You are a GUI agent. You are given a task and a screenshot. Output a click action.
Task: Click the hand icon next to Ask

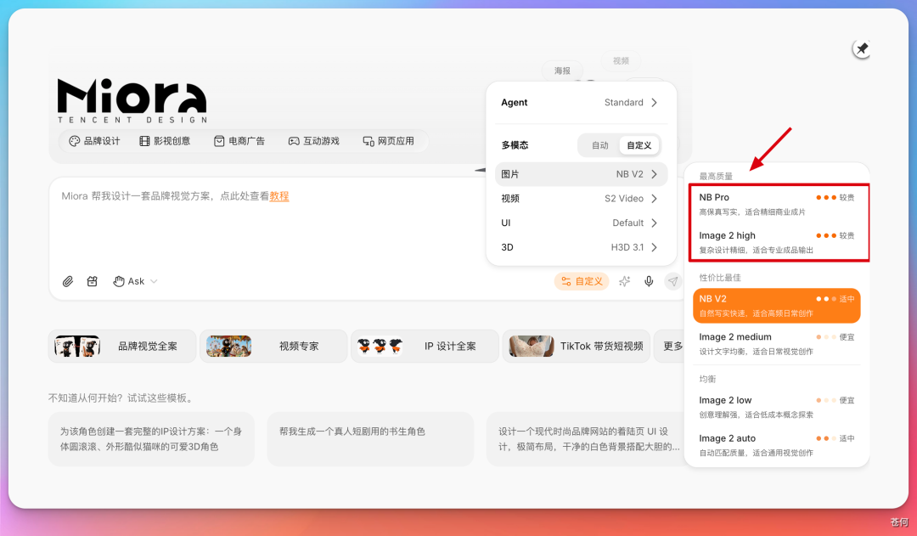(x=119, y=281)
